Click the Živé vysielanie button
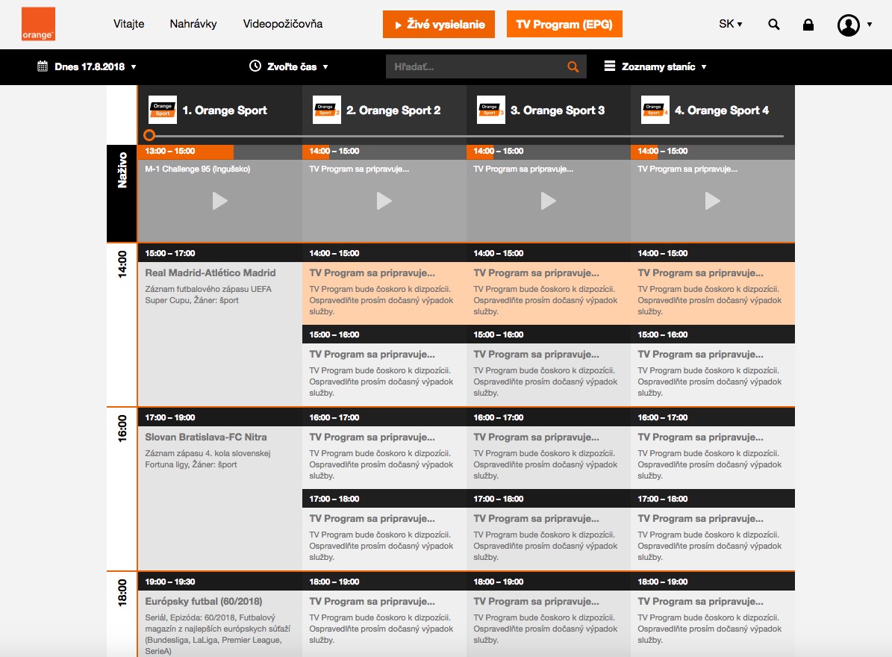The image size is (892, 657). (x=439, y=25)
